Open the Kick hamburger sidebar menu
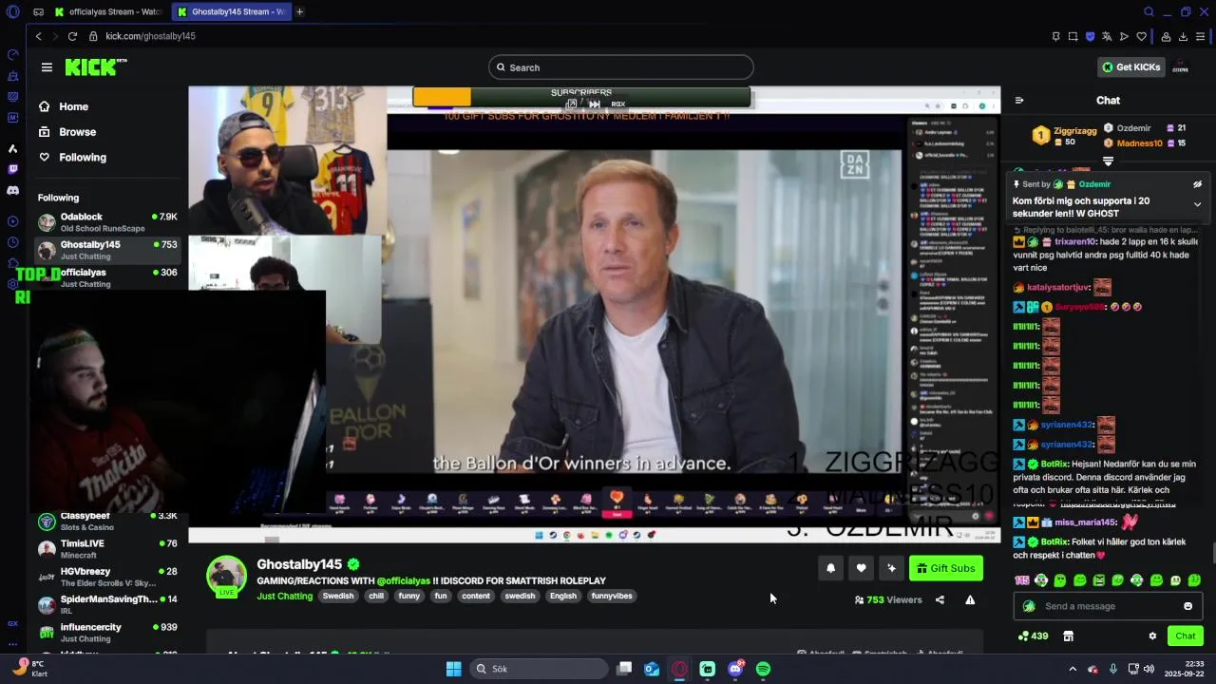This screenshot has height=684, width=1216. (x=47, y=67)
